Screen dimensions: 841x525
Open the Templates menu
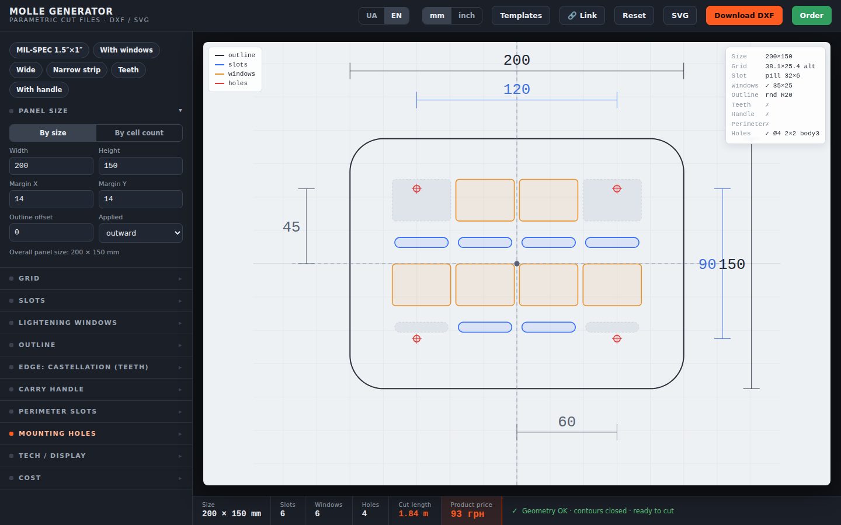[521, 16]
